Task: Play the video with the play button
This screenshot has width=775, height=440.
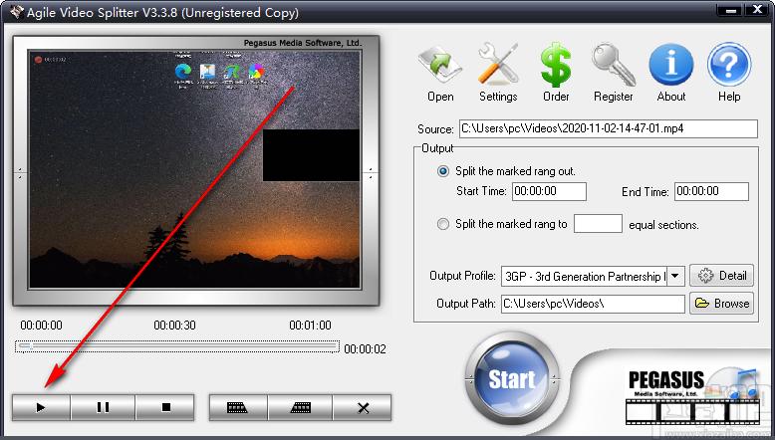Action: pos(41,407)
